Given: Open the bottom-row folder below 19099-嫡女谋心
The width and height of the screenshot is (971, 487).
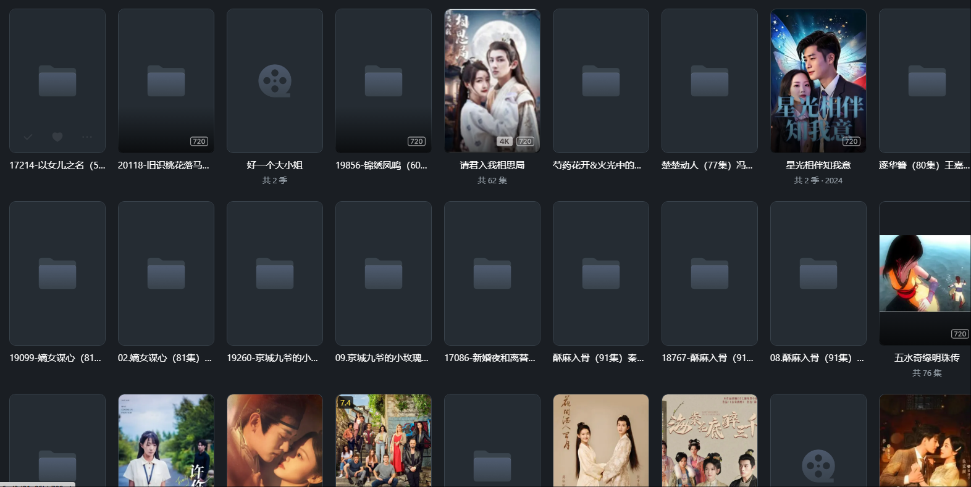Looking at the screenshot, I should 57,466.
